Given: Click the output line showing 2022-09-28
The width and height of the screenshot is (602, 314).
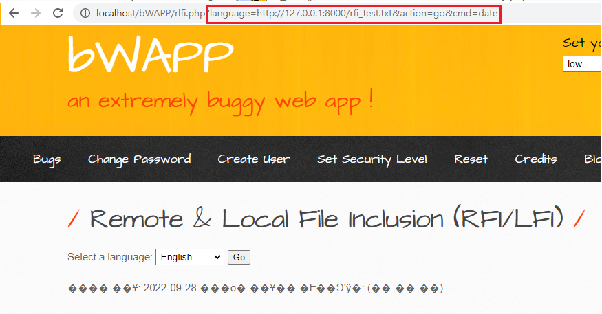Looking at the screenshot, I should point(256,289).
